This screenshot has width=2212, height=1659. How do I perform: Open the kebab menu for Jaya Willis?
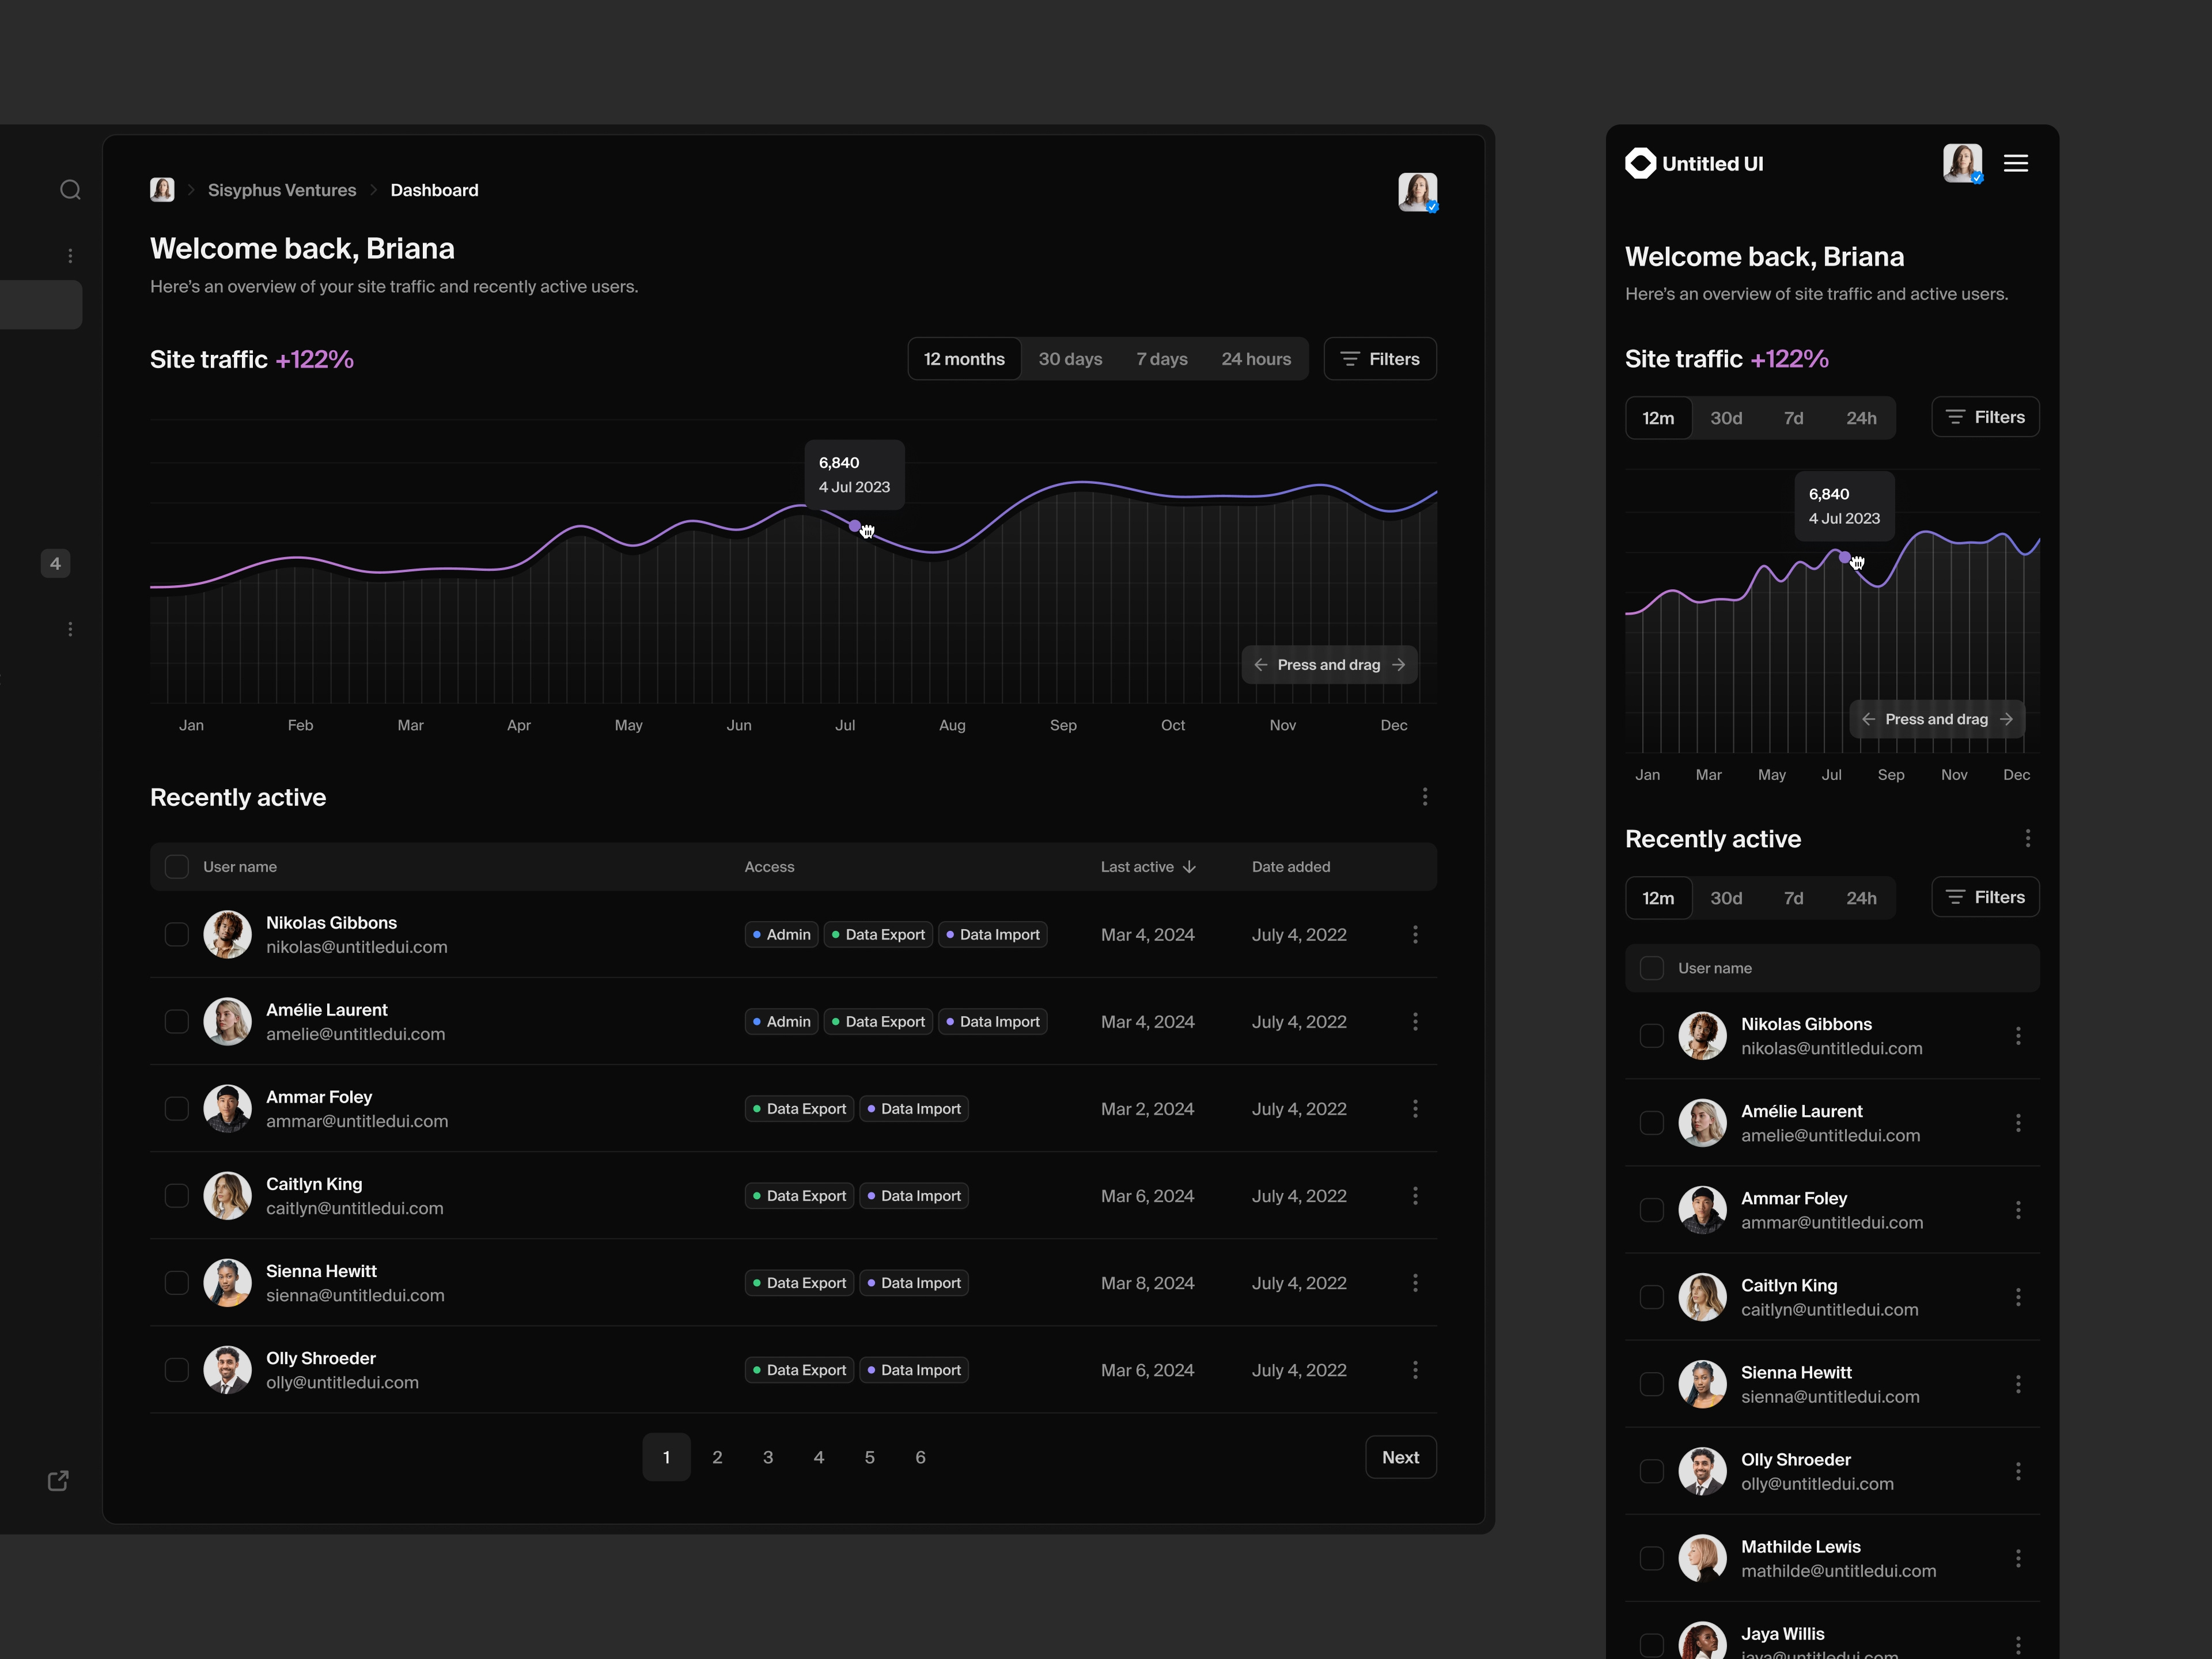pos(2019,1644)
